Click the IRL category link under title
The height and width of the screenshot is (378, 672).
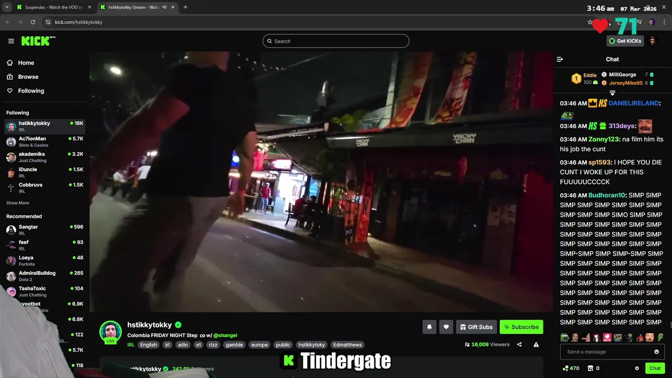(131, 345)
